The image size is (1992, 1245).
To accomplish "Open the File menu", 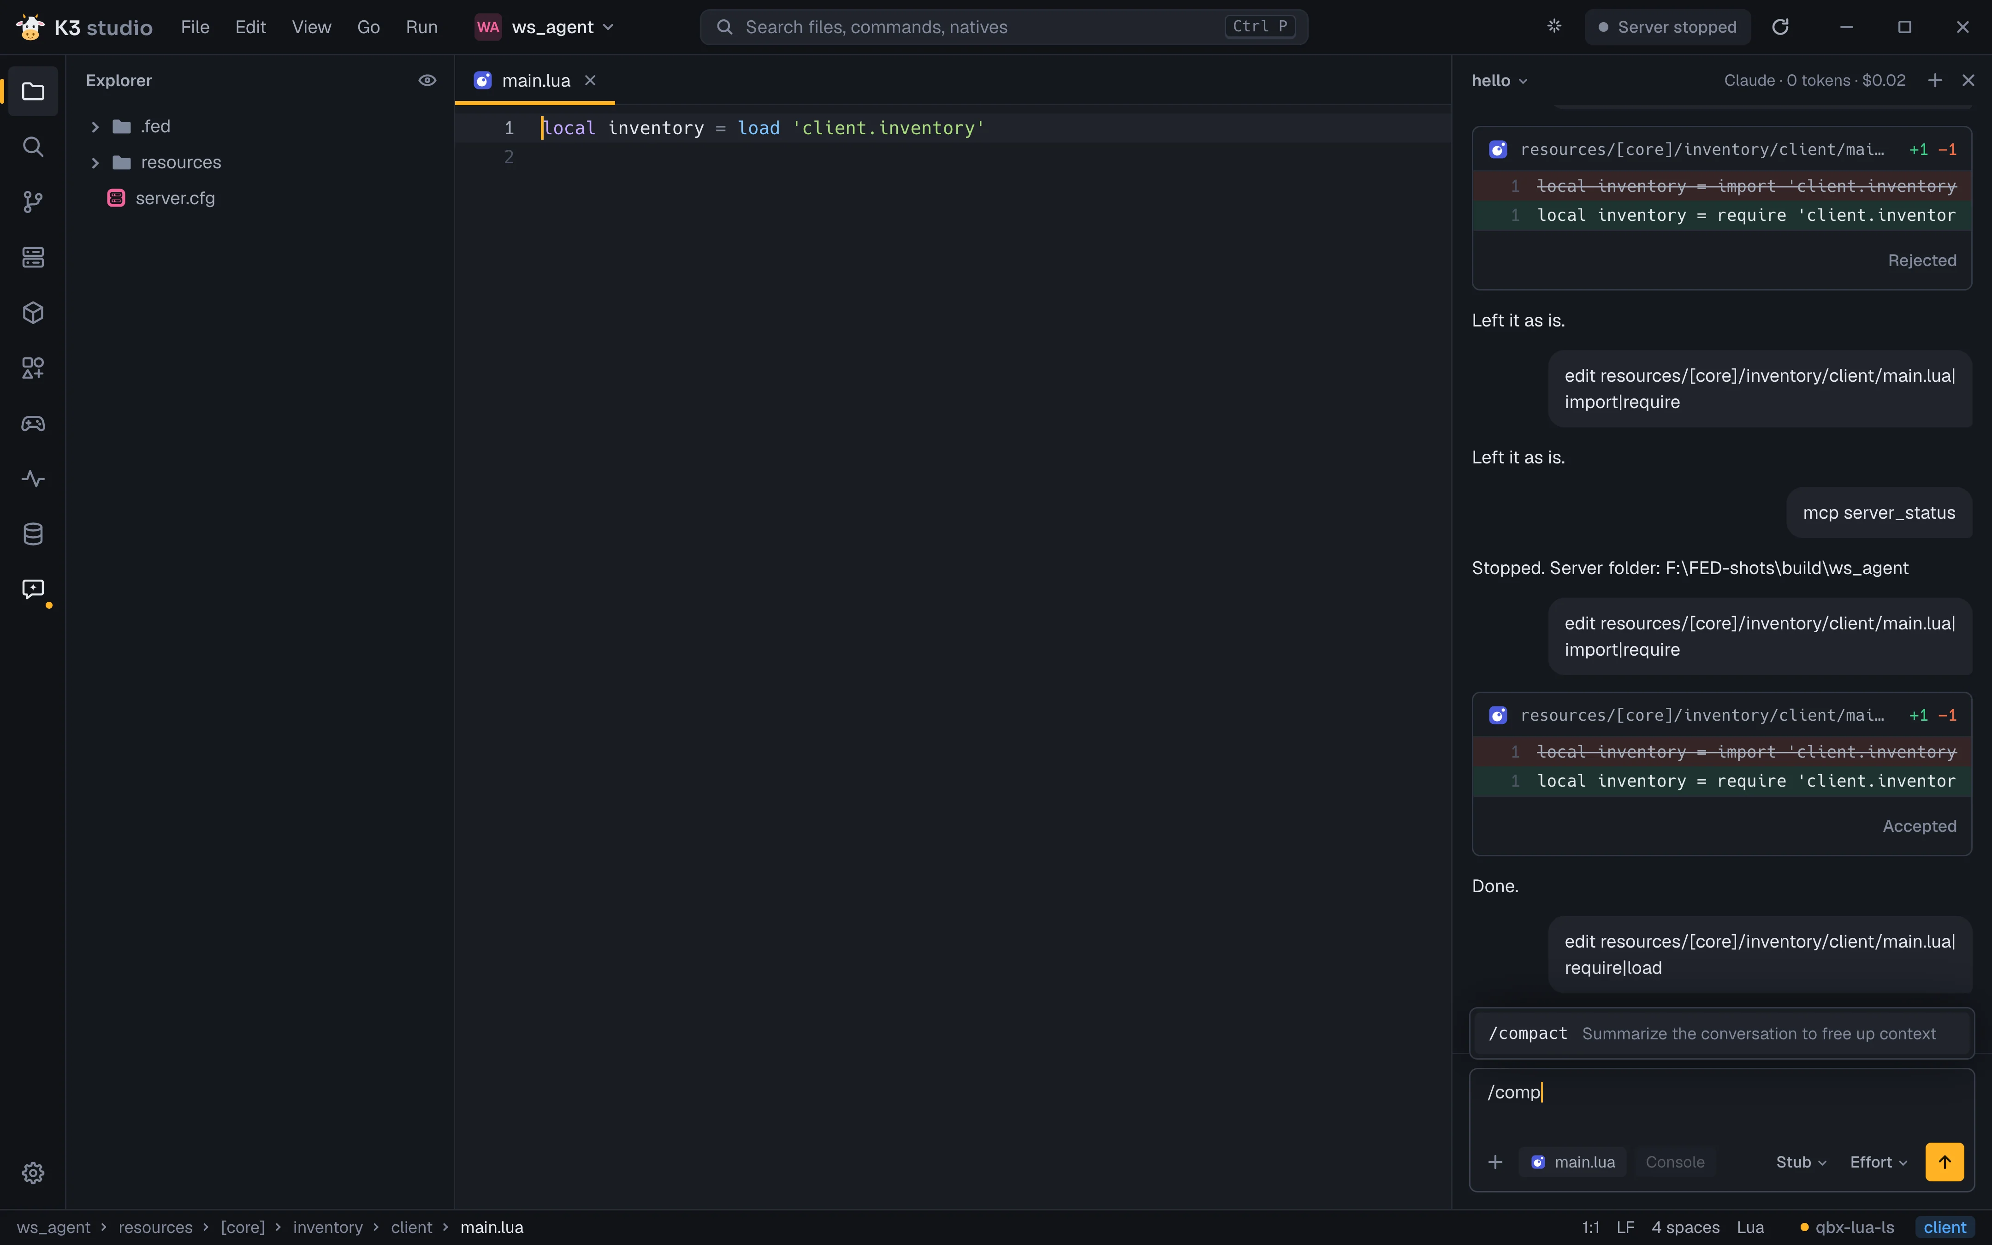I will (x=195, y=27).
